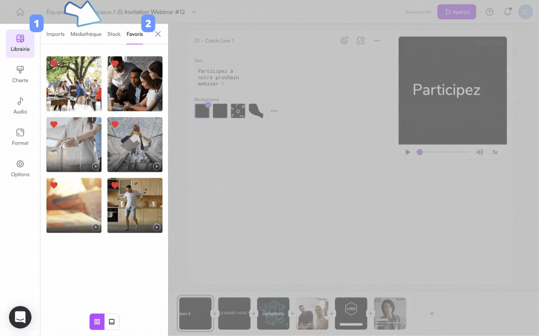Open the help question mark icon

click(490, 12)
